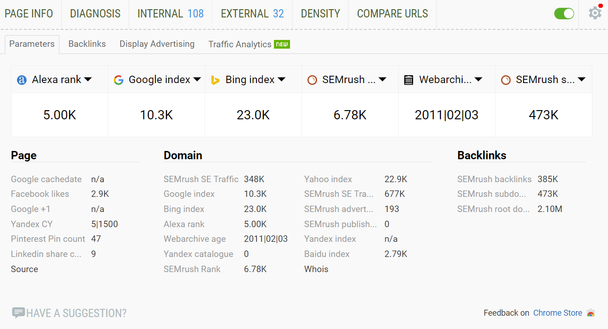Click the Whois link

[316, 269]
